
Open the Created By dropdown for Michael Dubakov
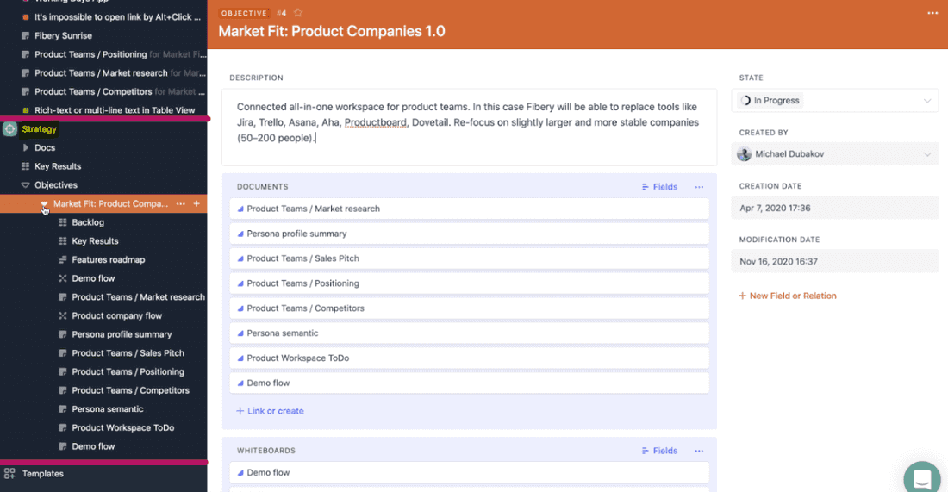834,154
